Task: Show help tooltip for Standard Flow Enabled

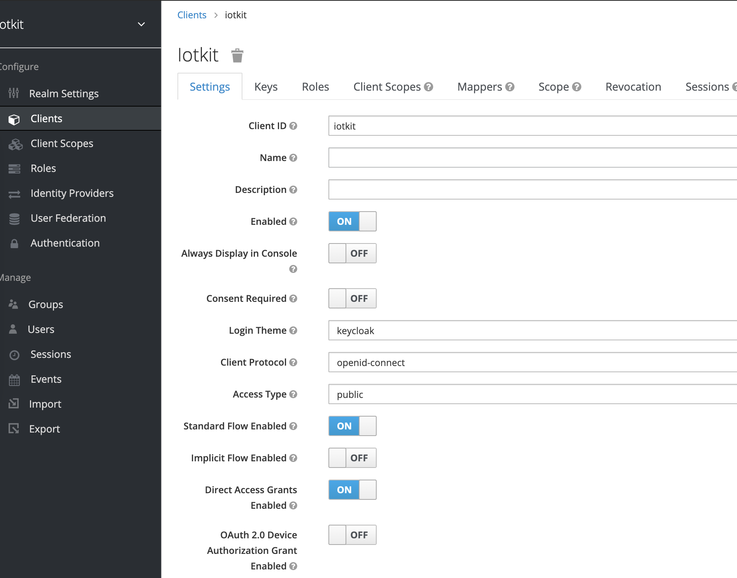Action: [x=293, y=426]
